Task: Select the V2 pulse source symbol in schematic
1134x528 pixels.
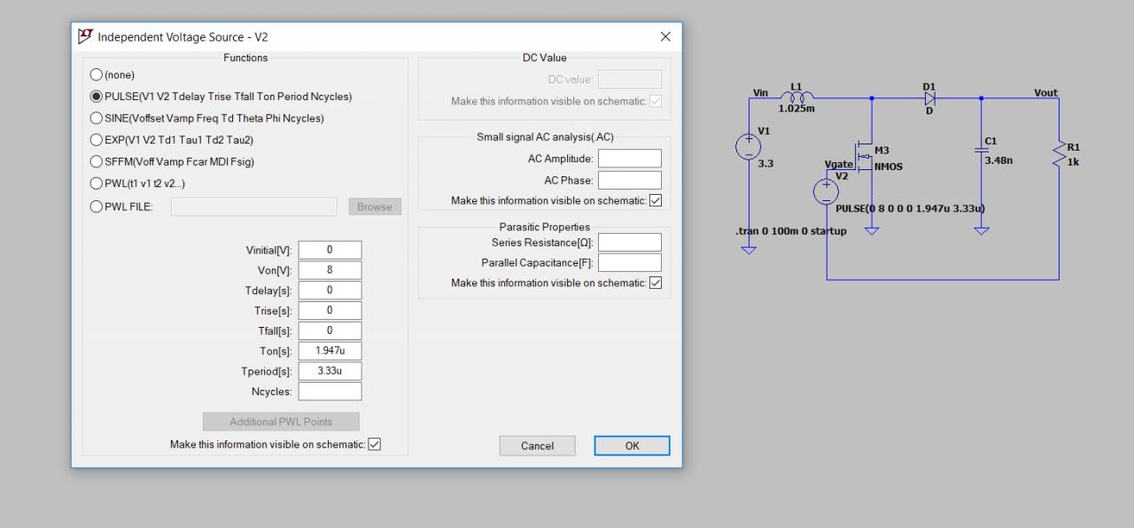Action: (826, 190)
